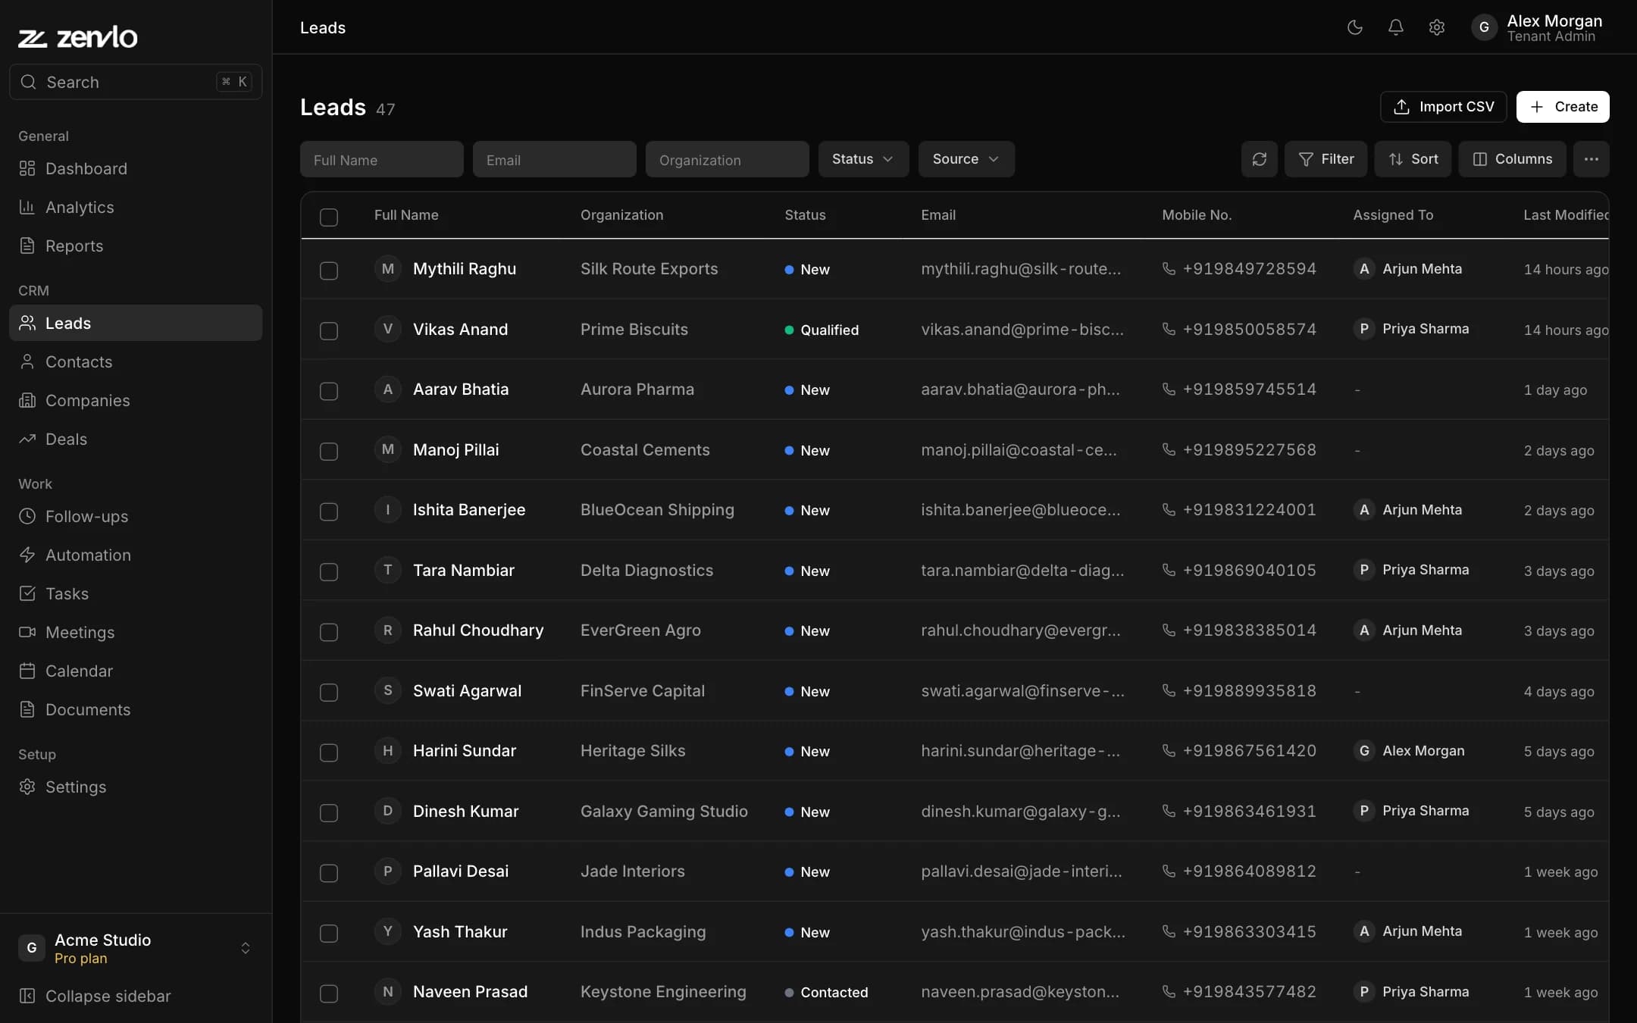Viewport: 1637px width, 1023px height.
Task: Expand the Status filter dropdown
Action: pyautogui.click(x=863, y=159)
